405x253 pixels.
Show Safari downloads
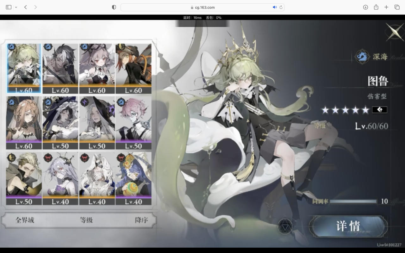point(365,7)
